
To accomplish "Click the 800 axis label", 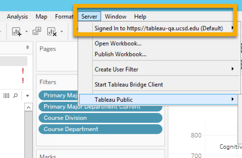I will 196,135.
